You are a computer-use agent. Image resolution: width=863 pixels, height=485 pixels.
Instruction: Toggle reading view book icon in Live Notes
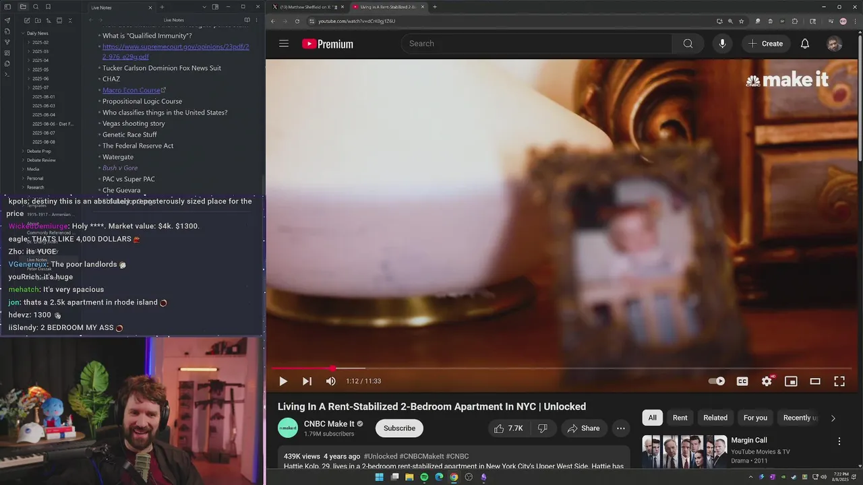coord(247,20)
